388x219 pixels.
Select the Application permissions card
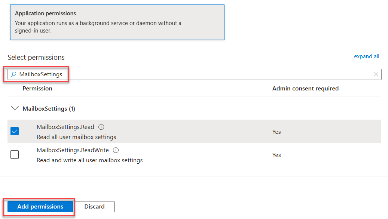[117, 22]
